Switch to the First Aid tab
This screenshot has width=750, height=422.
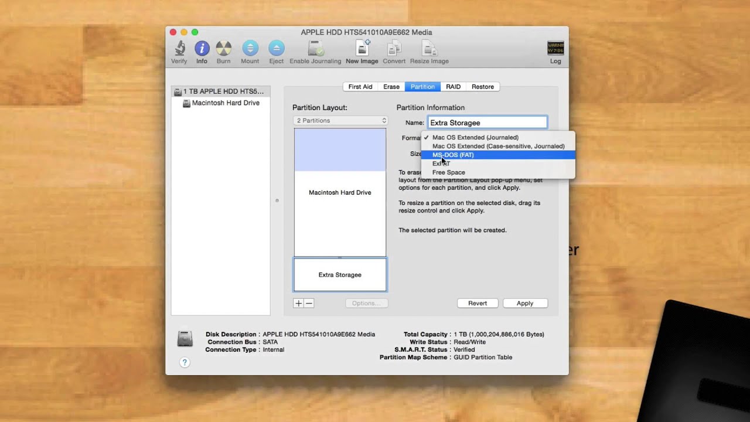pos(360,87)
